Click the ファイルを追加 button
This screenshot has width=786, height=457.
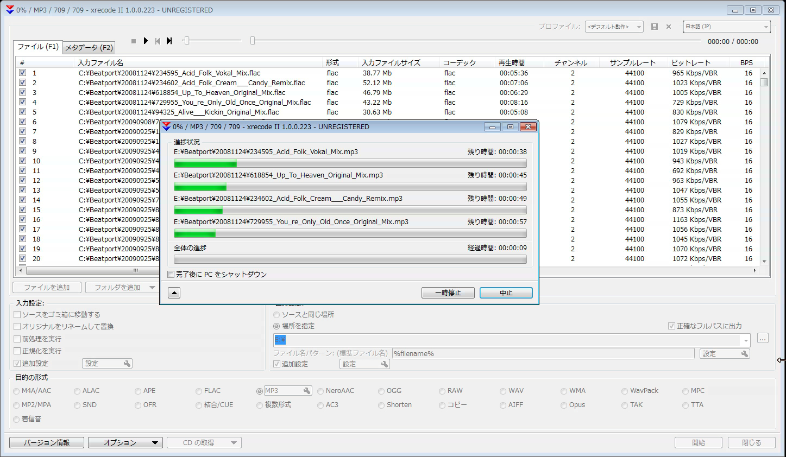(x=47, y=288)
